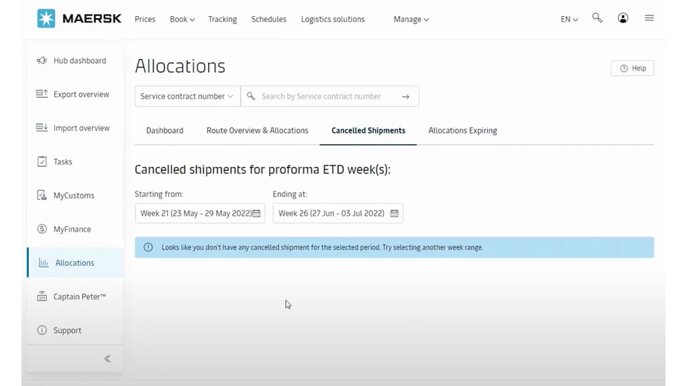Click the magnifying glass search icon
This screenshot has width=687, height=386.
597,18
